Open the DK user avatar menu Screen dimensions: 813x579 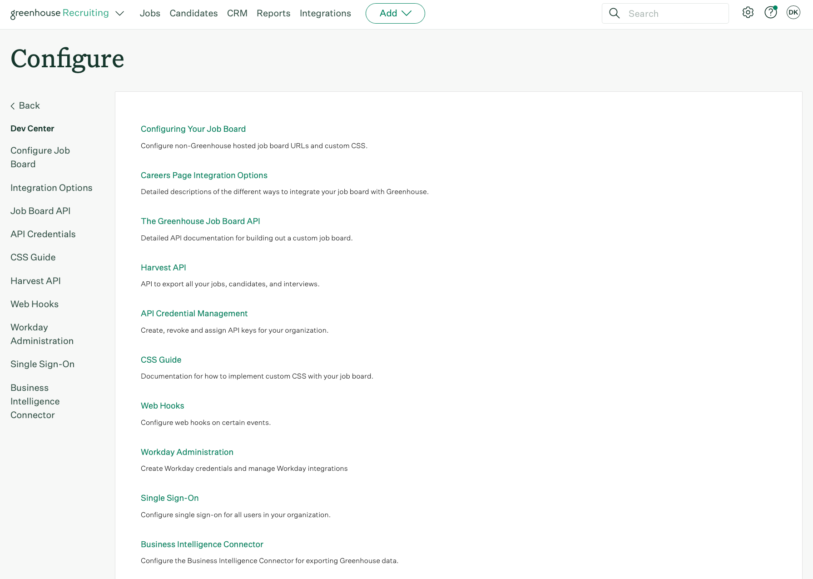[793, 13]
